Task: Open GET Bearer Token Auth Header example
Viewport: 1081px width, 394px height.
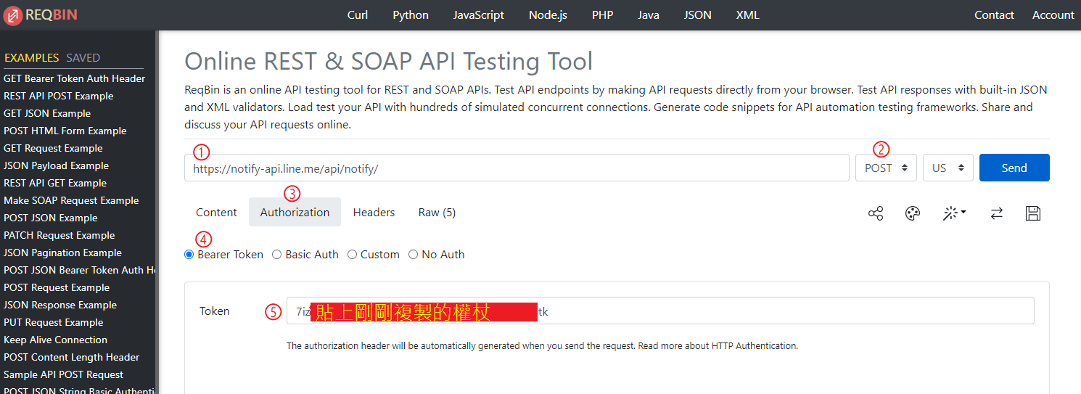Action: (75, 78)
